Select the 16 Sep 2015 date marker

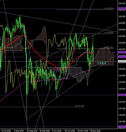tap(45, 131)
